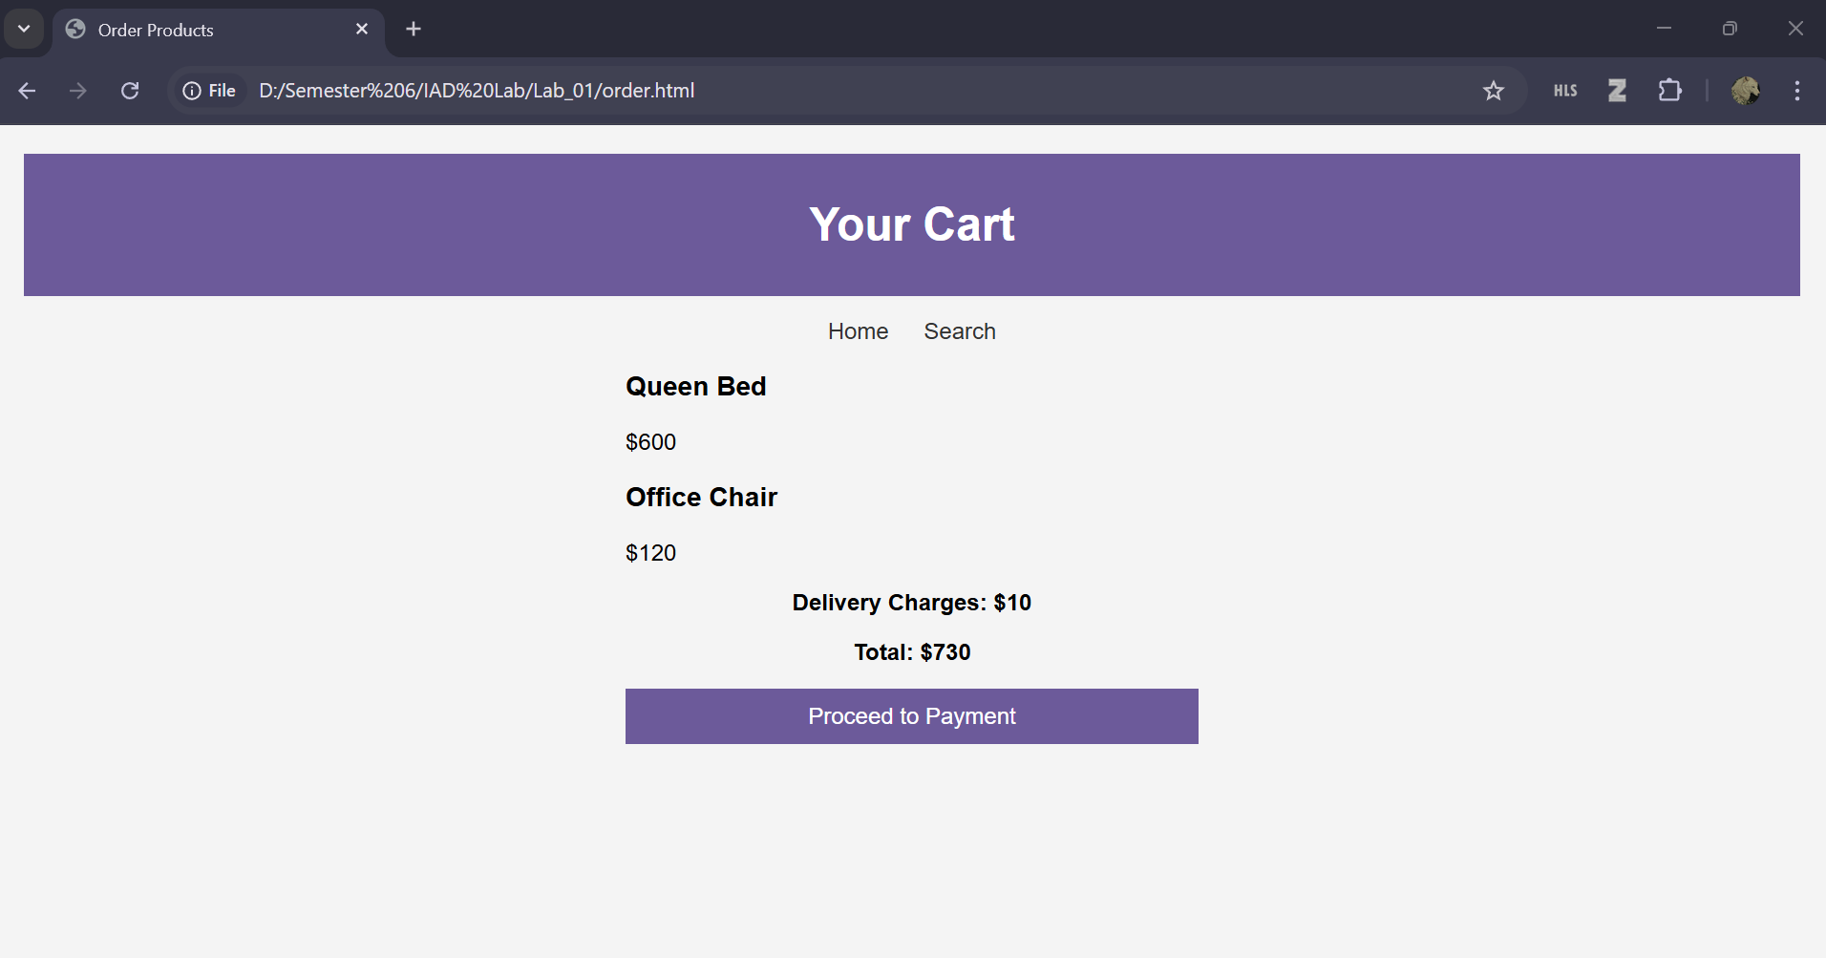Click the globe favicon on the tab

pos(74,29)
